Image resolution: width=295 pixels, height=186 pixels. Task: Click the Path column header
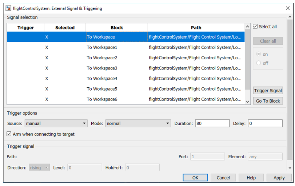point(196,28)
